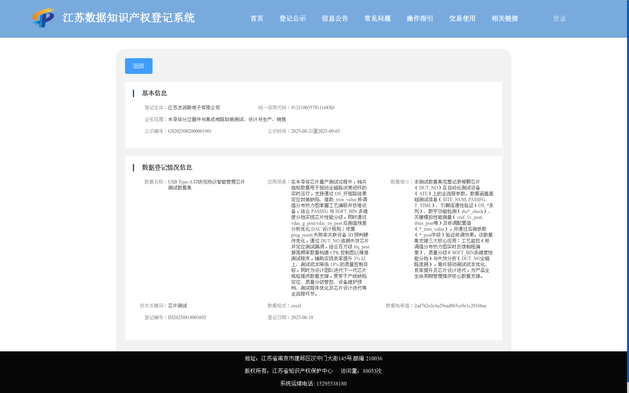Click the 数据简介 description paragraph
The width and height of the screenshot is (629, 393).
point(454,229)
